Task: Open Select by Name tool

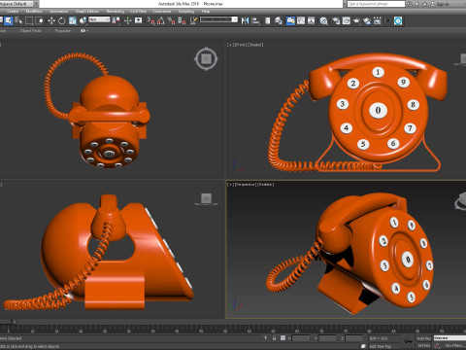Action: tap(18, 20)
